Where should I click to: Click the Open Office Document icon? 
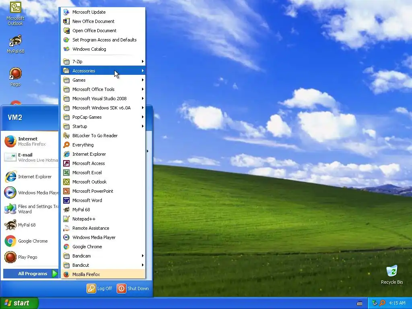(x=66, y=31)
